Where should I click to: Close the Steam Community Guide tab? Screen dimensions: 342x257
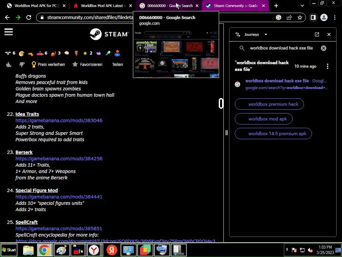[264, 6]
